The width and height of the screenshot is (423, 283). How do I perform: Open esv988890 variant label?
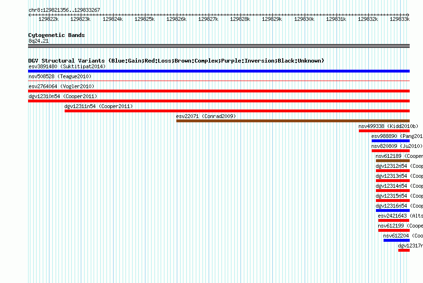tap(397, 136)
